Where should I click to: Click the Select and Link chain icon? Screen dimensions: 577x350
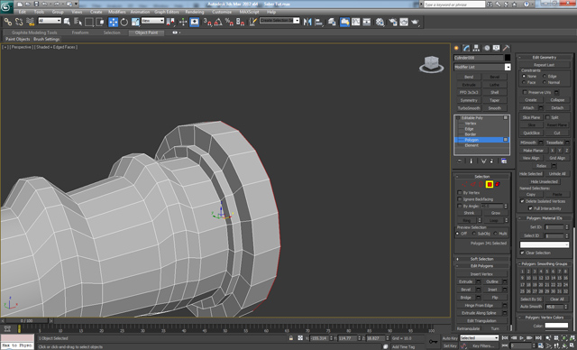pyautogui.click(x=8, y=22)
